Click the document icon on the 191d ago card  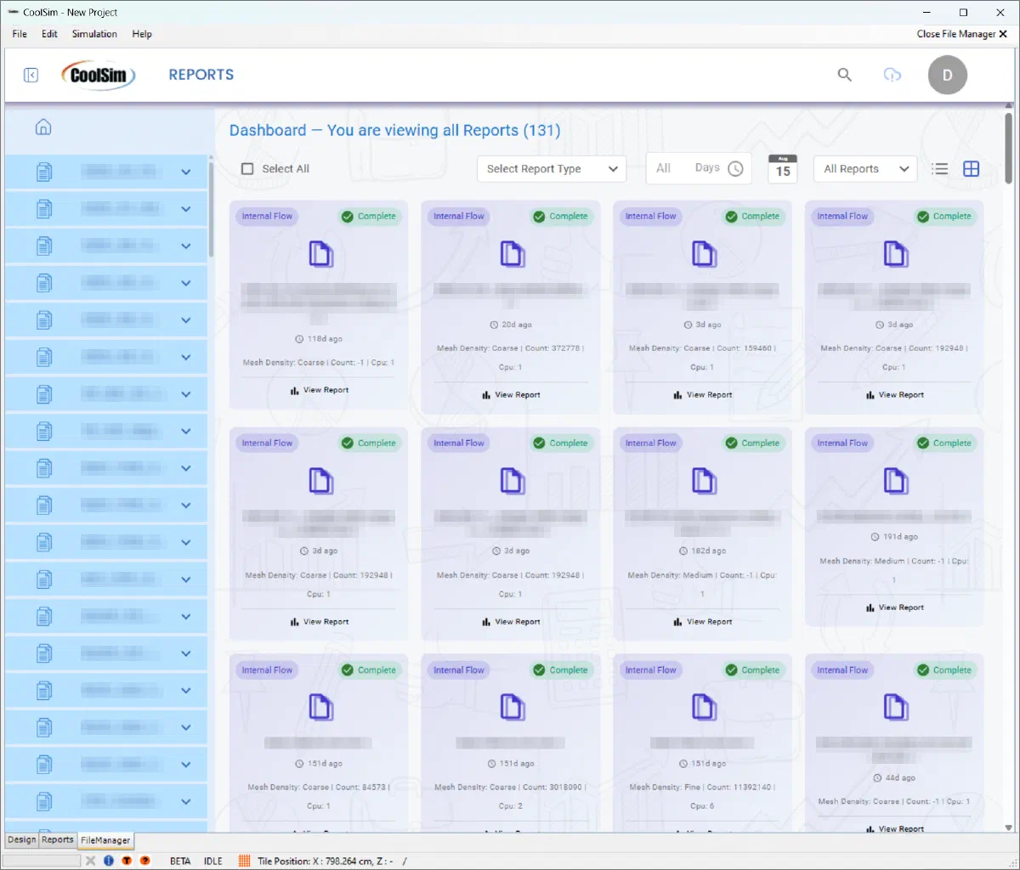(896, 481)
